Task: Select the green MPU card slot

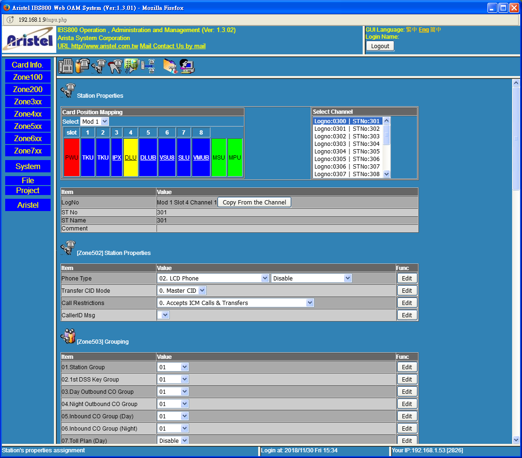Action: [235, 157]
